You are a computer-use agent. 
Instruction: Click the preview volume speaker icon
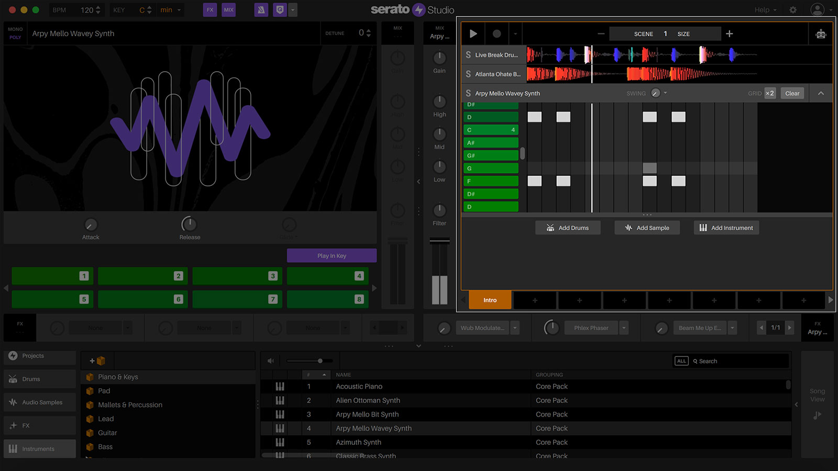(x=271, y=361)
